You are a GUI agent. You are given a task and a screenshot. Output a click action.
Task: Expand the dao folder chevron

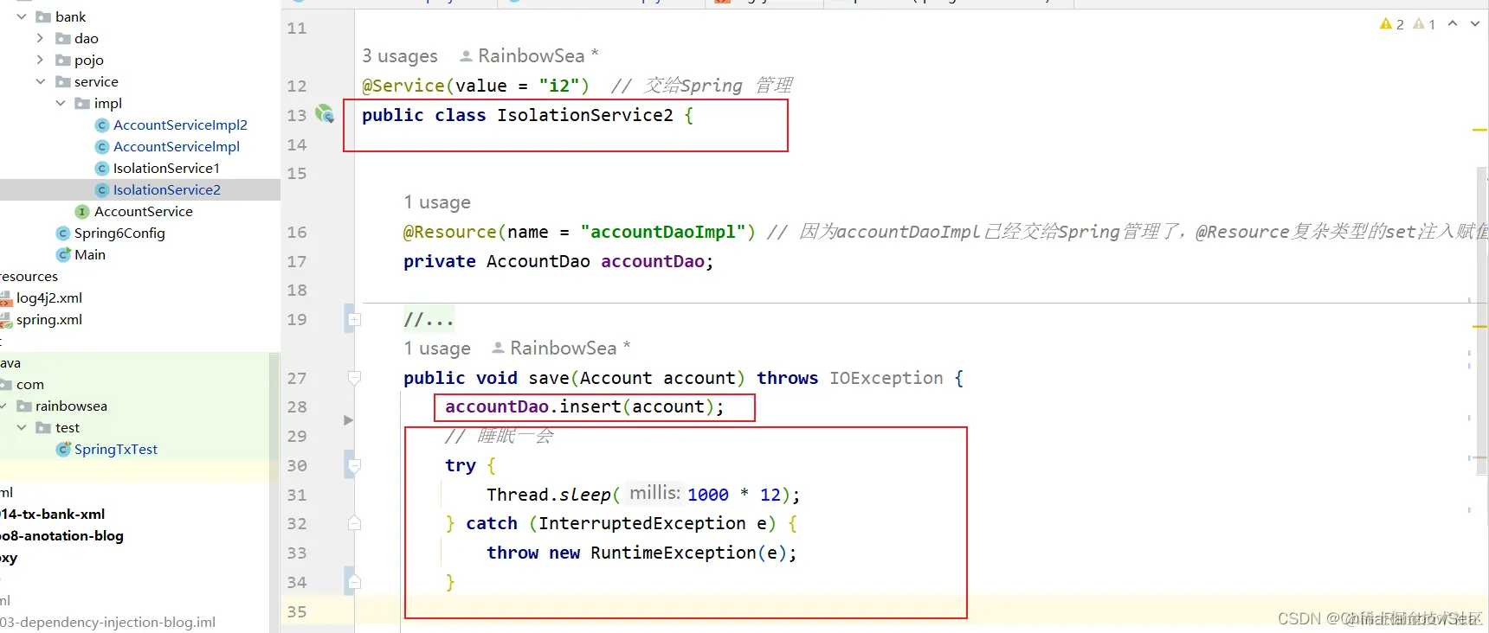(40, 38)
